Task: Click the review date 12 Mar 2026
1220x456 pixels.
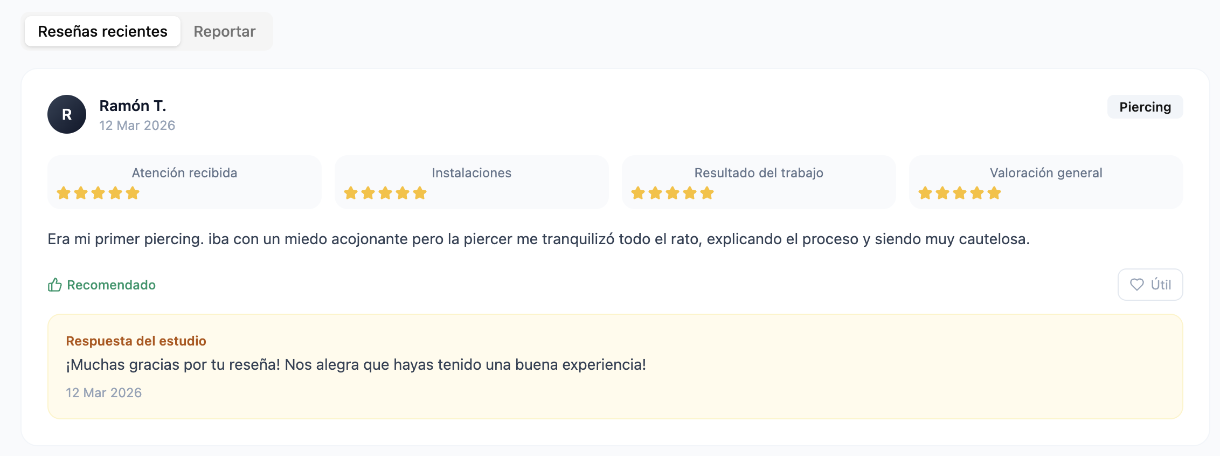Action: (x=137, y=126)
